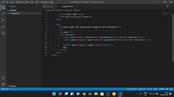Open the form breadcrumb dropdown
This screenshot has width=174, height=97.
[77, 10]
